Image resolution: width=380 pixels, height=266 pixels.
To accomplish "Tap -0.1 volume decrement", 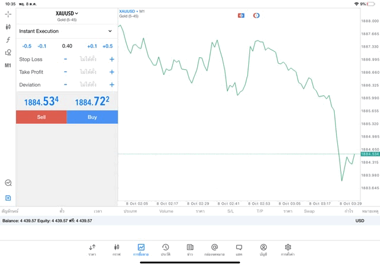I will [x=42, y=46].
